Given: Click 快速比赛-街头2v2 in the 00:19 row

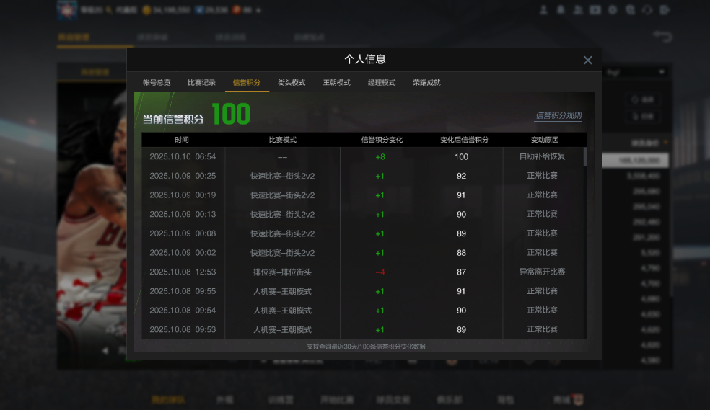Looking at the screenshot, I should point(283,195).
